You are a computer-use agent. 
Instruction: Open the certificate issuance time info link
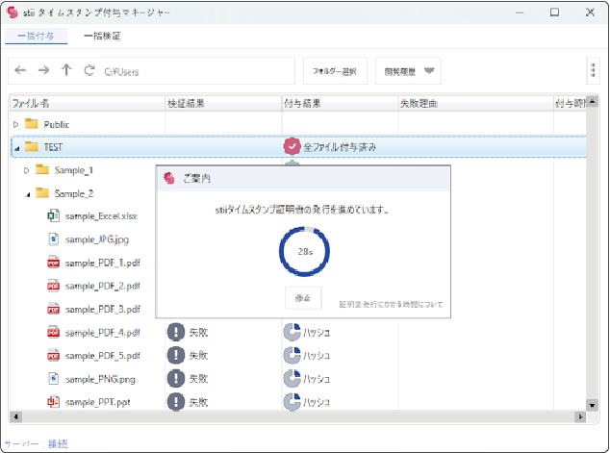(391, 304)
